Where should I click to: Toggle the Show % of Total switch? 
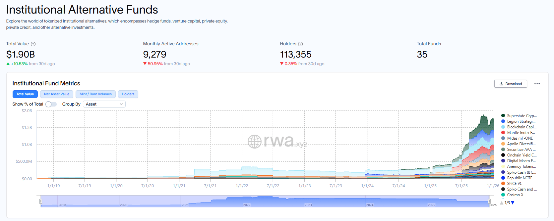(x=51, y=104)
